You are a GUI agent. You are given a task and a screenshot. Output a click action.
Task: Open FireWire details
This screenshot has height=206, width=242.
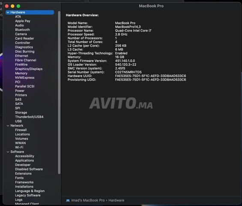tap(21, 64)
